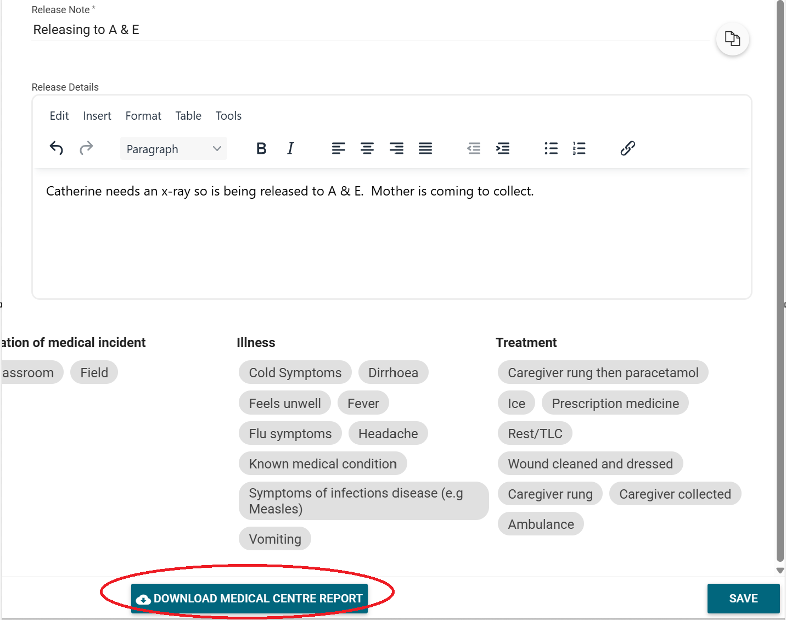Justify the paragraph text
Image resolution: width=786 pixels, height=620 pixels.
click(x=425, y=148)
